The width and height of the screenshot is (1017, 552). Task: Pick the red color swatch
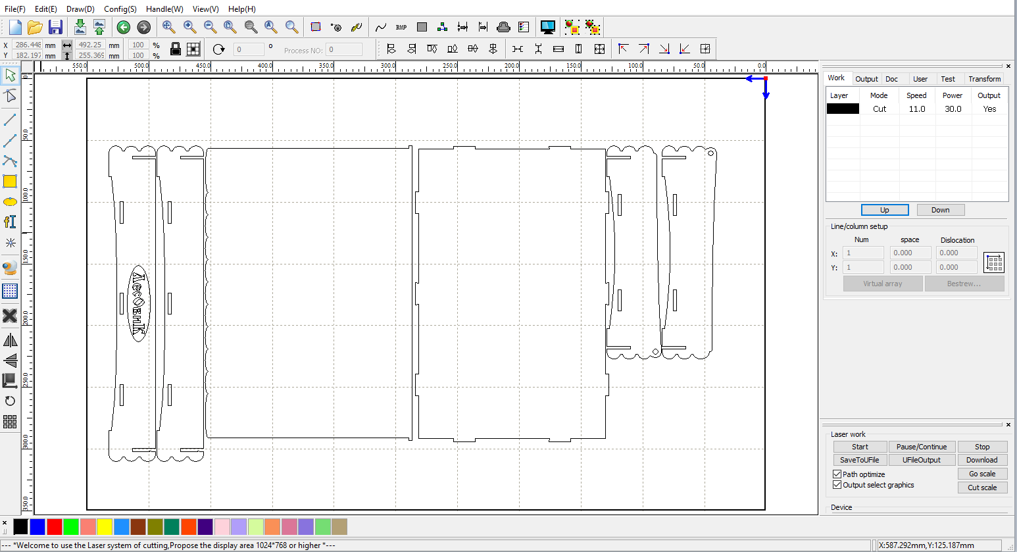[55, 527]
